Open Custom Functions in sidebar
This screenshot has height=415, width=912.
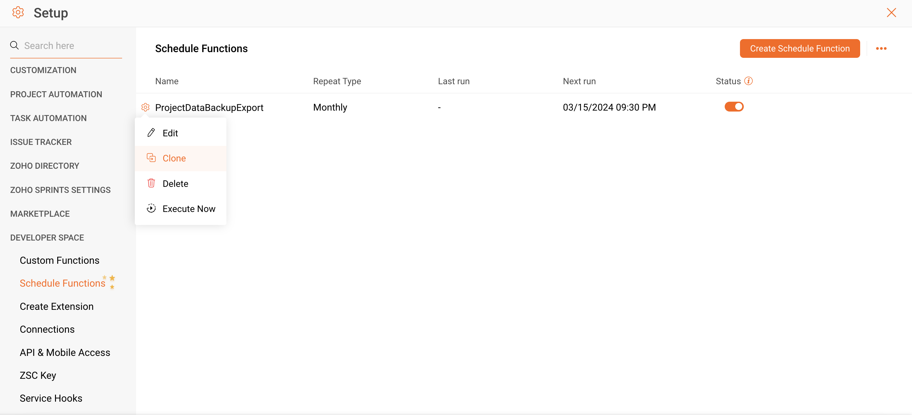pyautogui.click(x=59, y=260)
